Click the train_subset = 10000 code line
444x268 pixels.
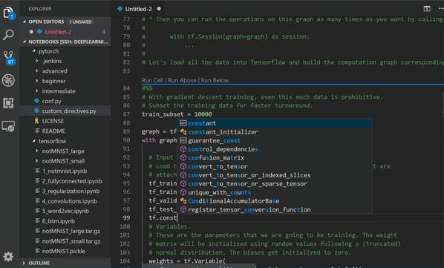(x=177, y=114)
